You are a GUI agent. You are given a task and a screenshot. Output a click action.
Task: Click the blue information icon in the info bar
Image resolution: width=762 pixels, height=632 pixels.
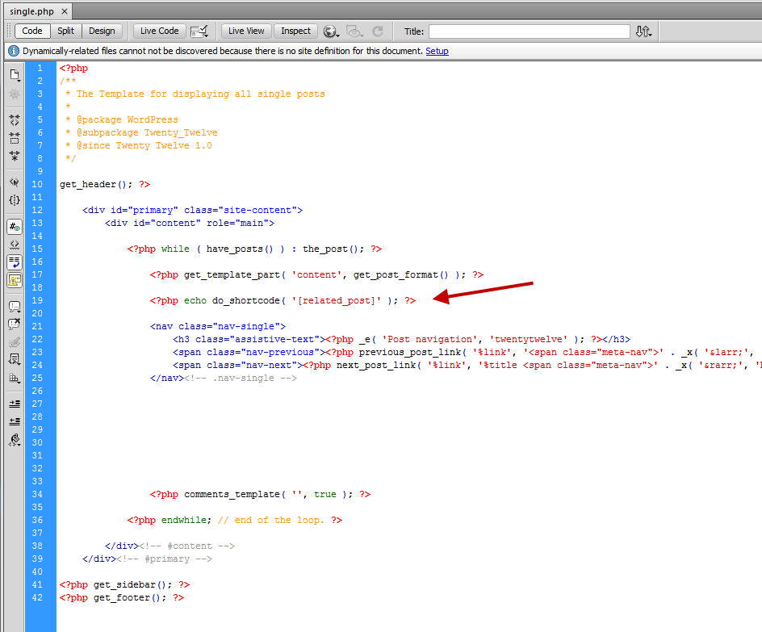pos(14,51)
